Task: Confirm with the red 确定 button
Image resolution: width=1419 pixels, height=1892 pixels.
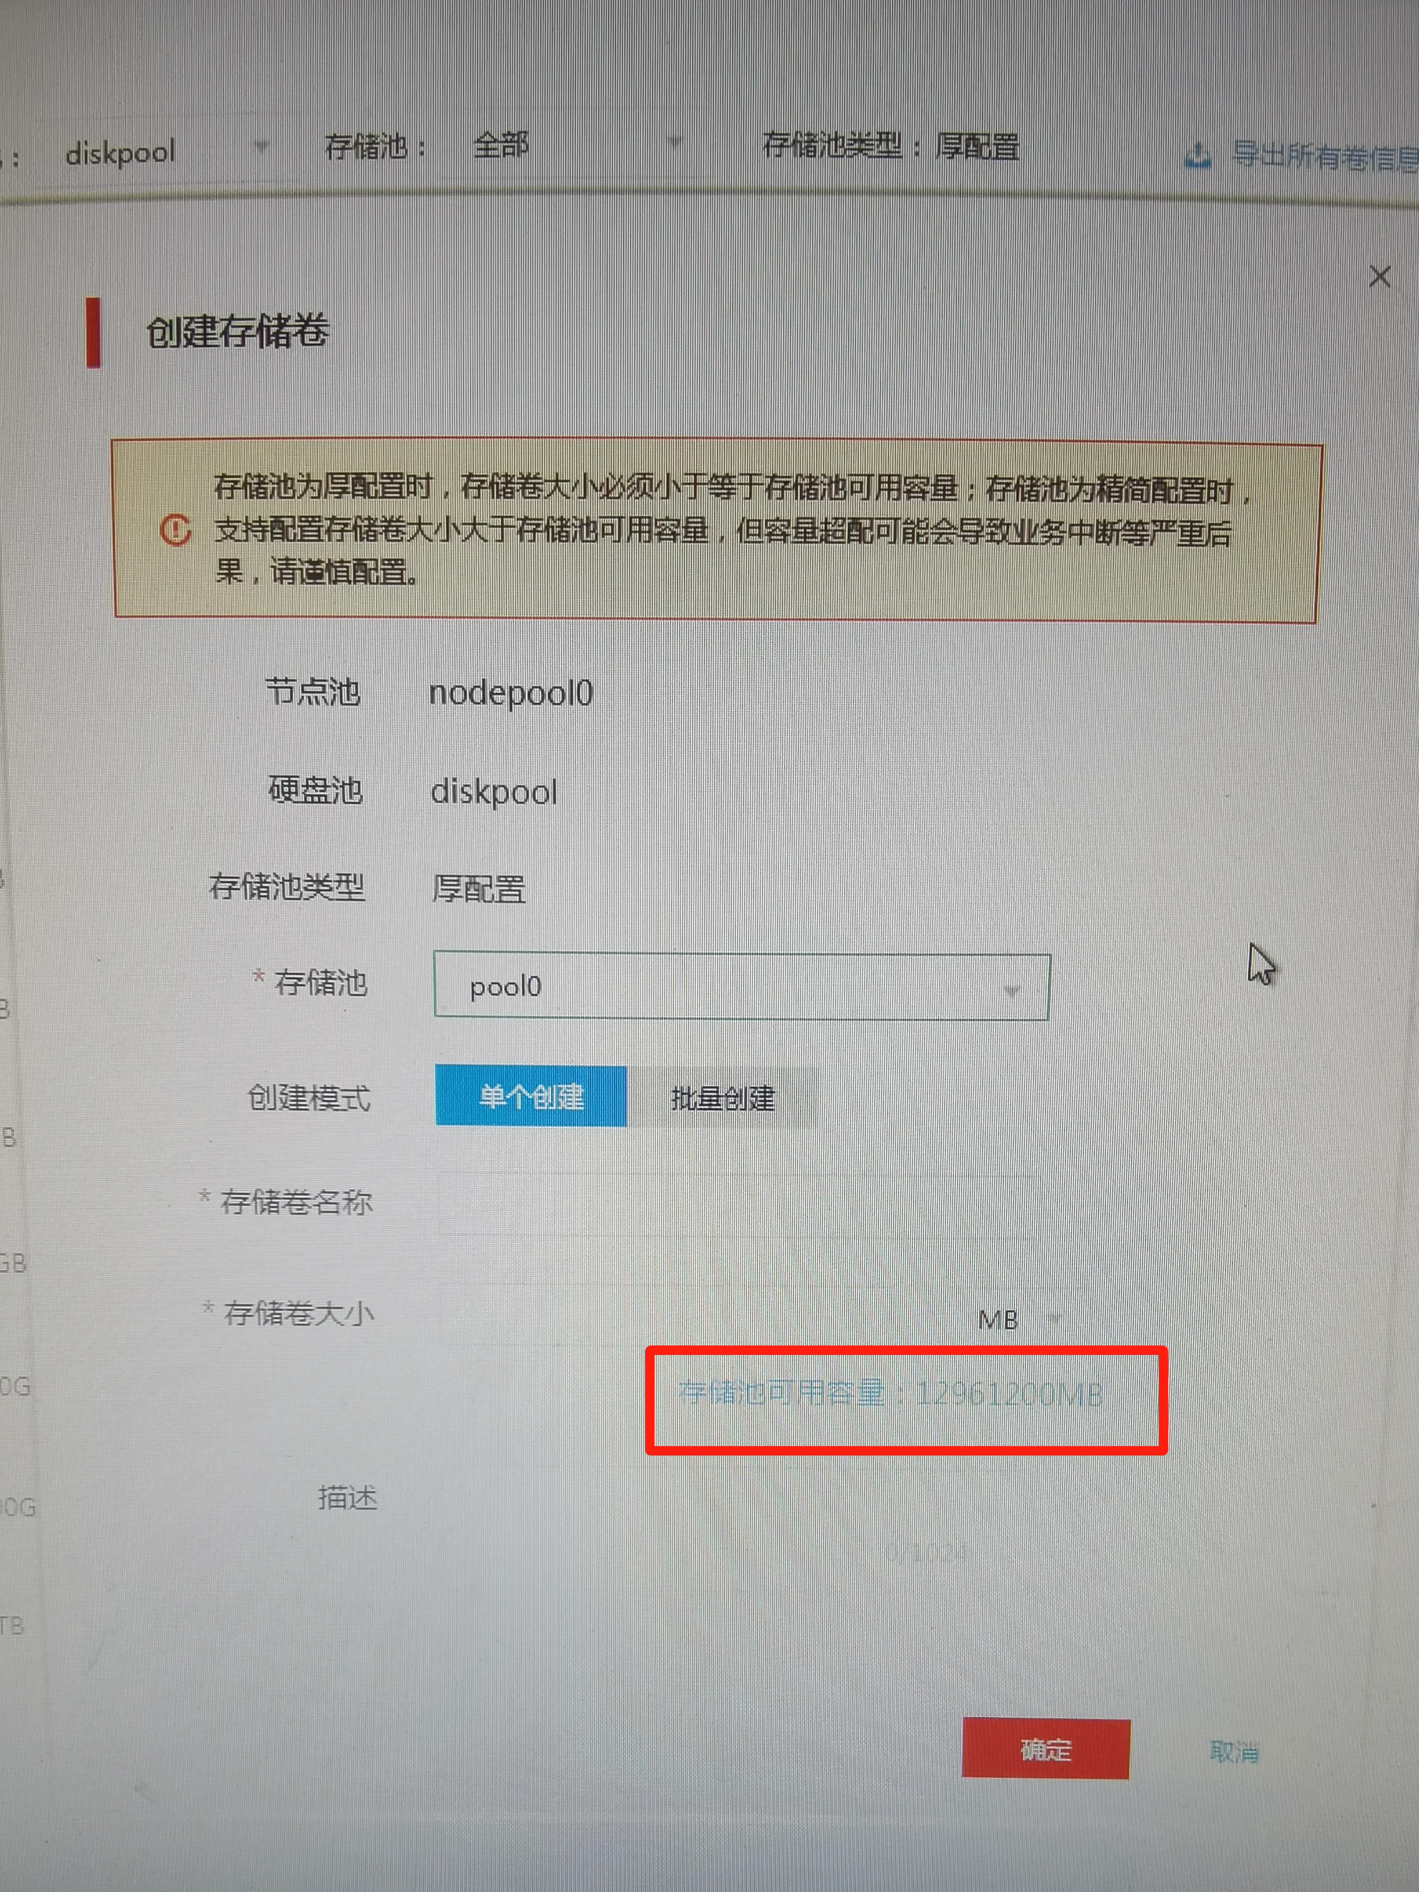Action: pyautogui.click(x=1045, y=1749)
